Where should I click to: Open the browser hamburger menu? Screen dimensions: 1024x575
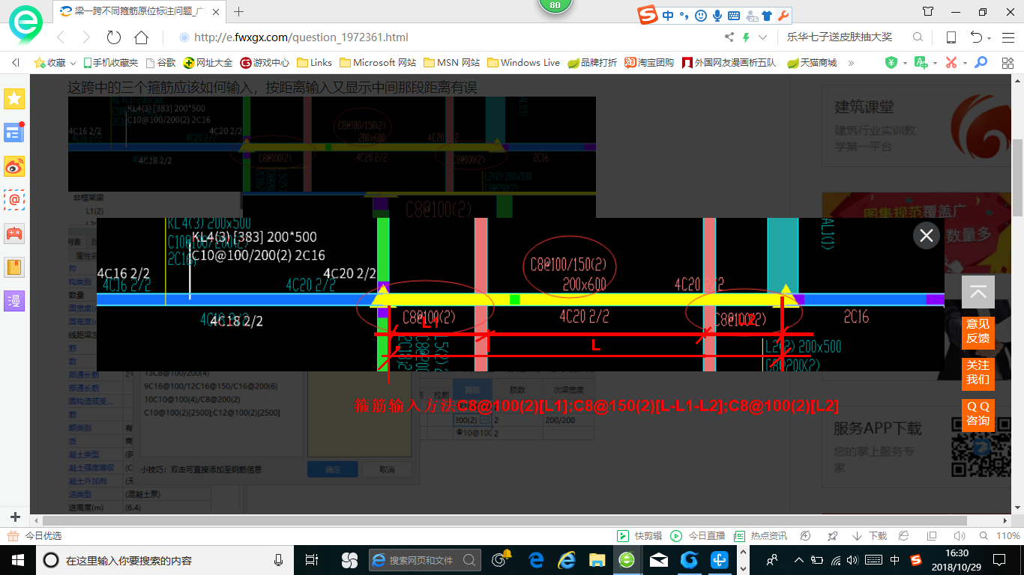(x=1008, y=37)
